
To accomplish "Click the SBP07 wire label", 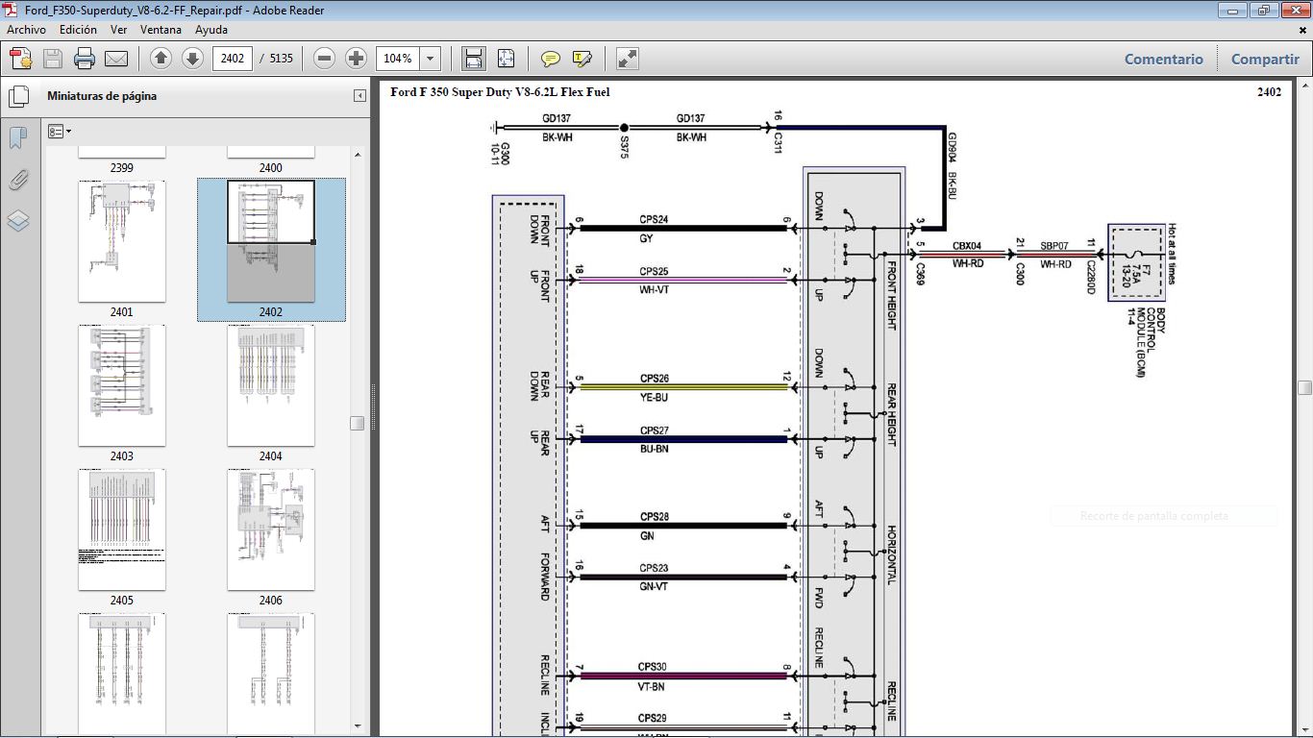I will coord(1054,246).
